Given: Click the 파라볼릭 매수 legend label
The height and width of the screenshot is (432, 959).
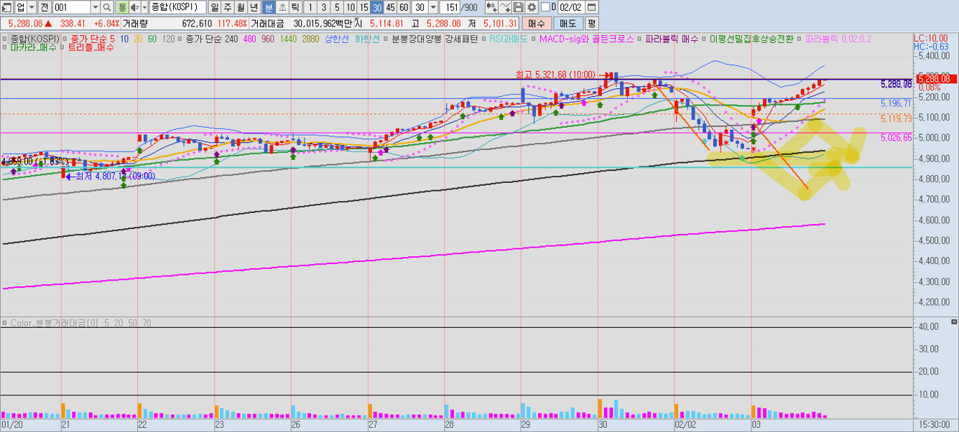Looking at the screenshot, I should tap(672, 39).
